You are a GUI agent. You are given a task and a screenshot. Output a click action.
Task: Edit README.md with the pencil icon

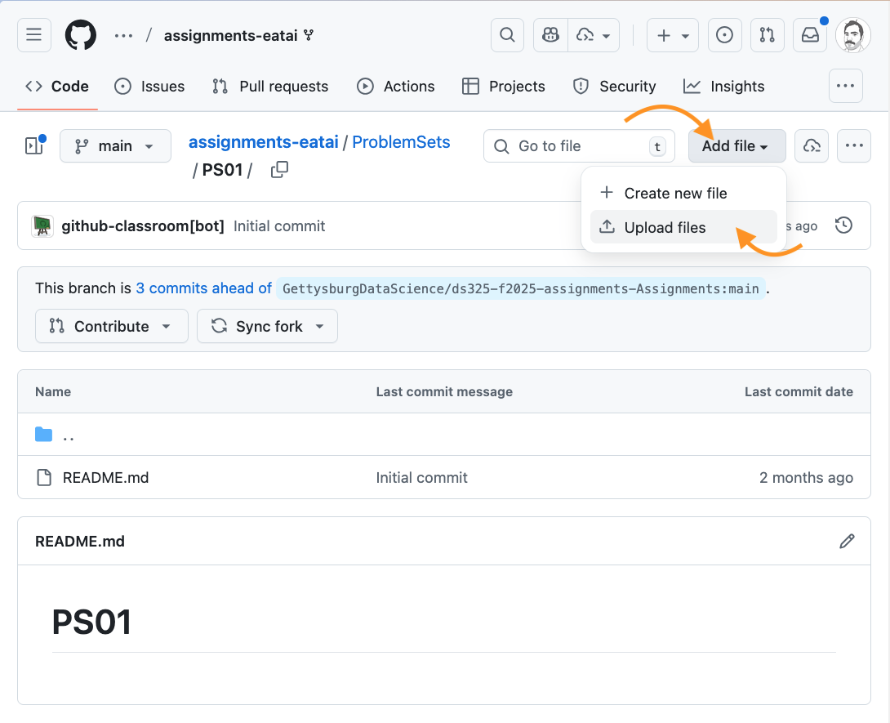pos(847,541)
